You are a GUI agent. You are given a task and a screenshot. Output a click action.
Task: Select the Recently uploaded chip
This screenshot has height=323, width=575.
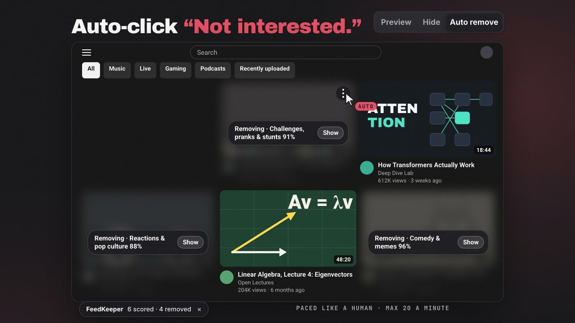point(265,70)
